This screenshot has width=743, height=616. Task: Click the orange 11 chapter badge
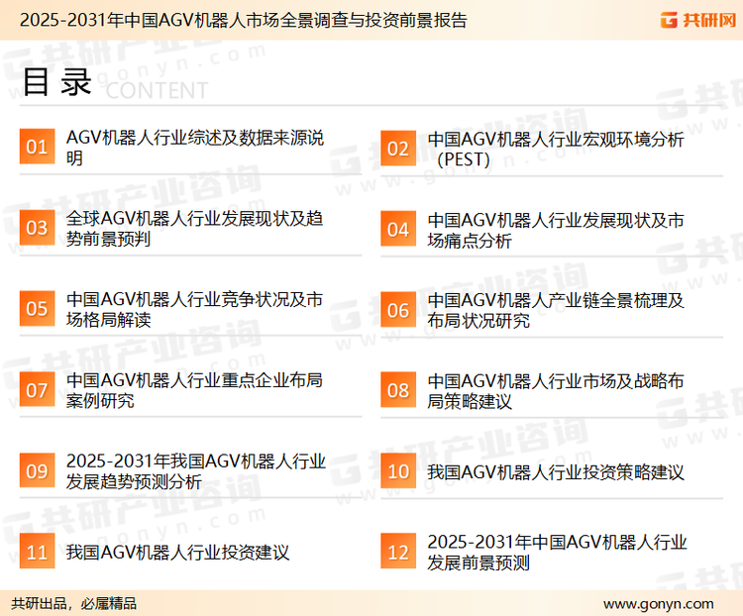coord(37,551)
